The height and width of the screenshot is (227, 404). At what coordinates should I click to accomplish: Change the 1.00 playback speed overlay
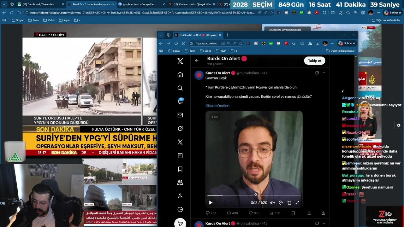[215, 117]
